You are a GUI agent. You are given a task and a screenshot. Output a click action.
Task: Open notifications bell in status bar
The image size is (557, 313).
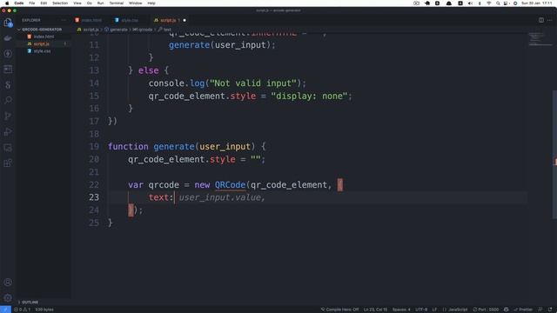click(x=550, y=310)
